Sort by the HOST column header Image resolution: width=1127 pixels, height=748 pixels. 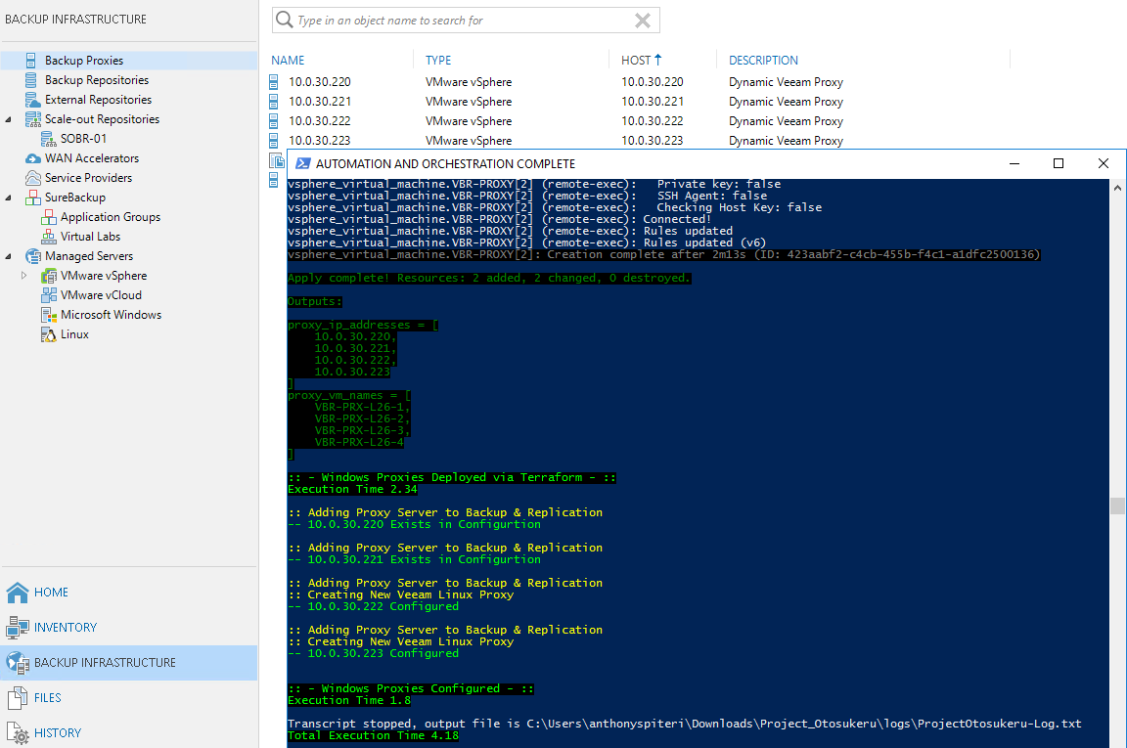pos(636,61)
